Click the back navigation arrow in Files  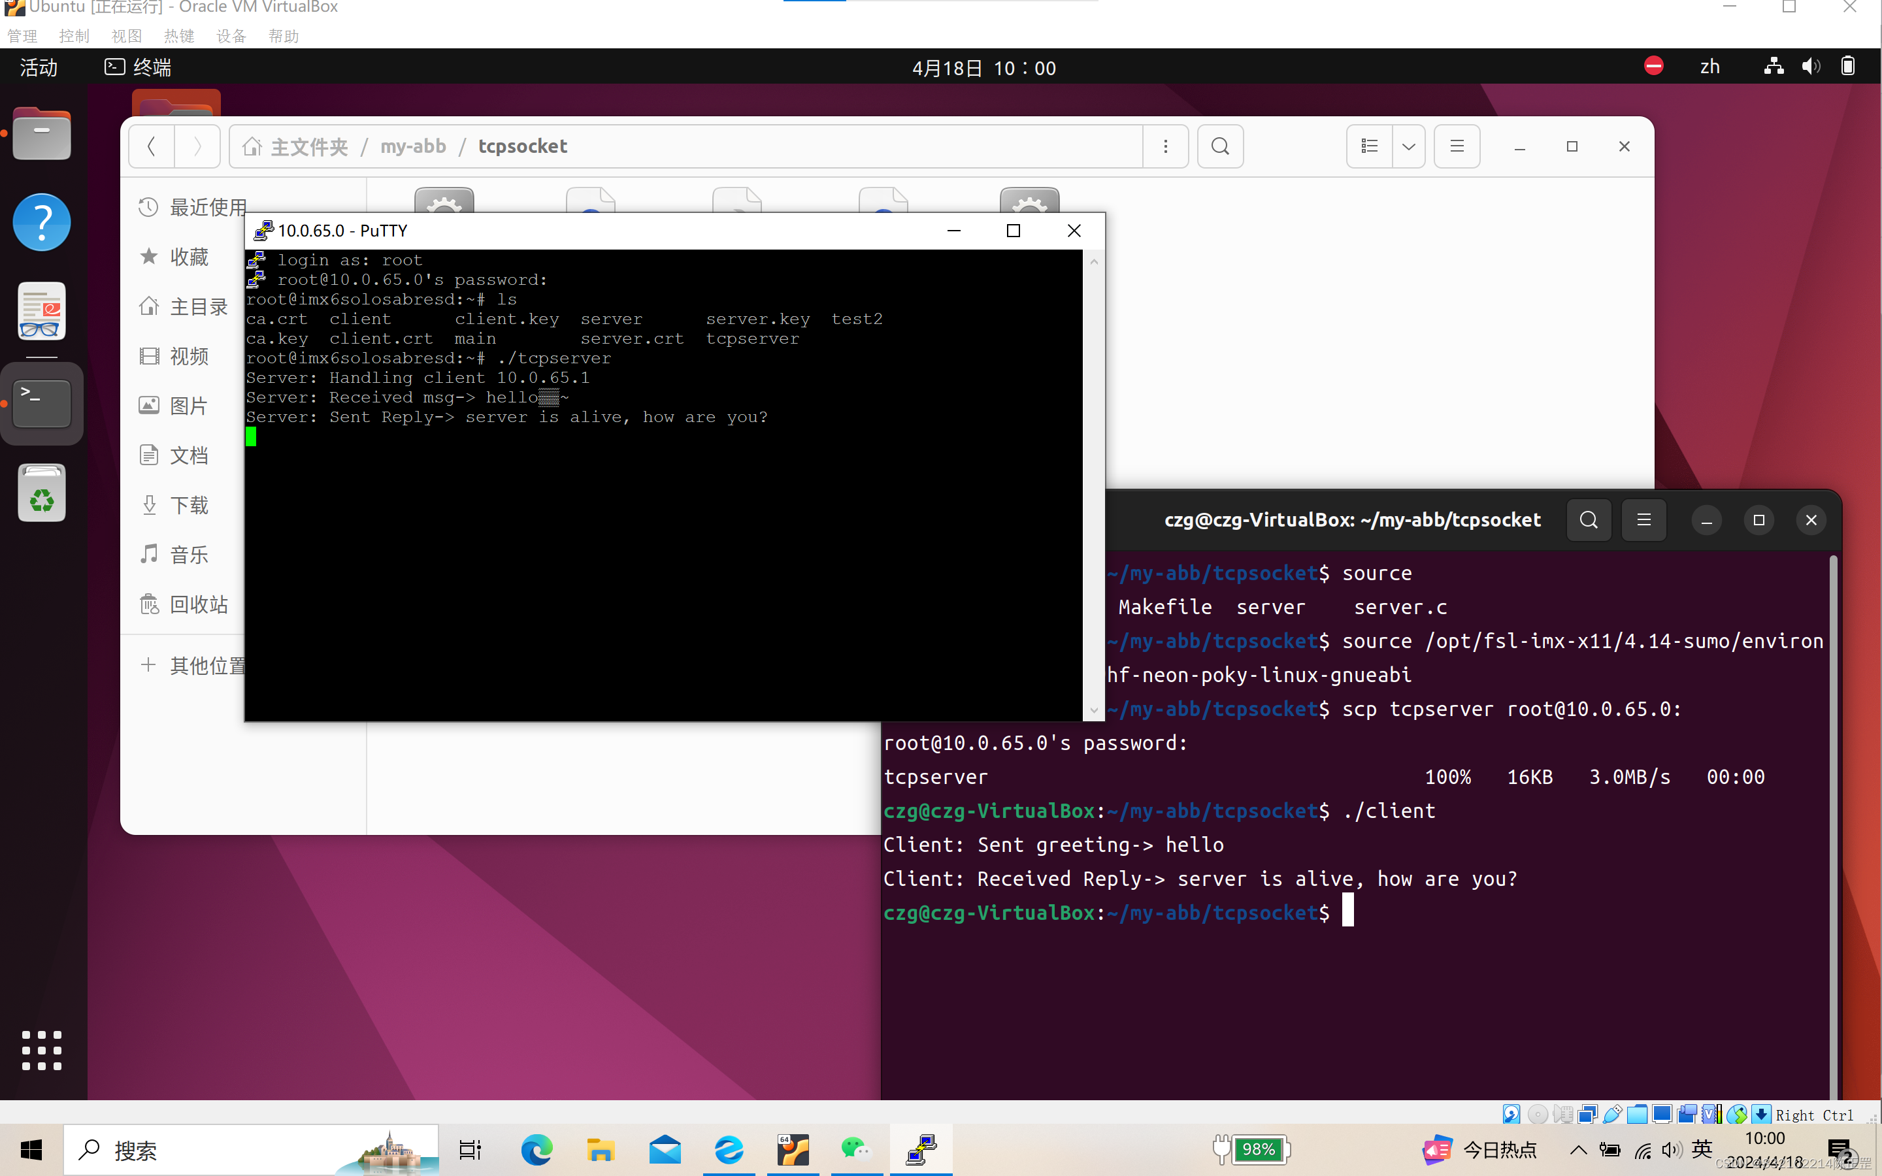[151, 146]
